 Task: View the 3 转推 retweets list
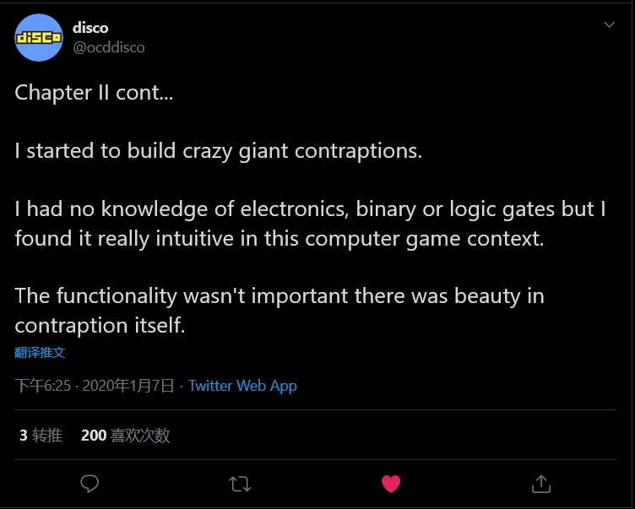(x=41, y=436)
